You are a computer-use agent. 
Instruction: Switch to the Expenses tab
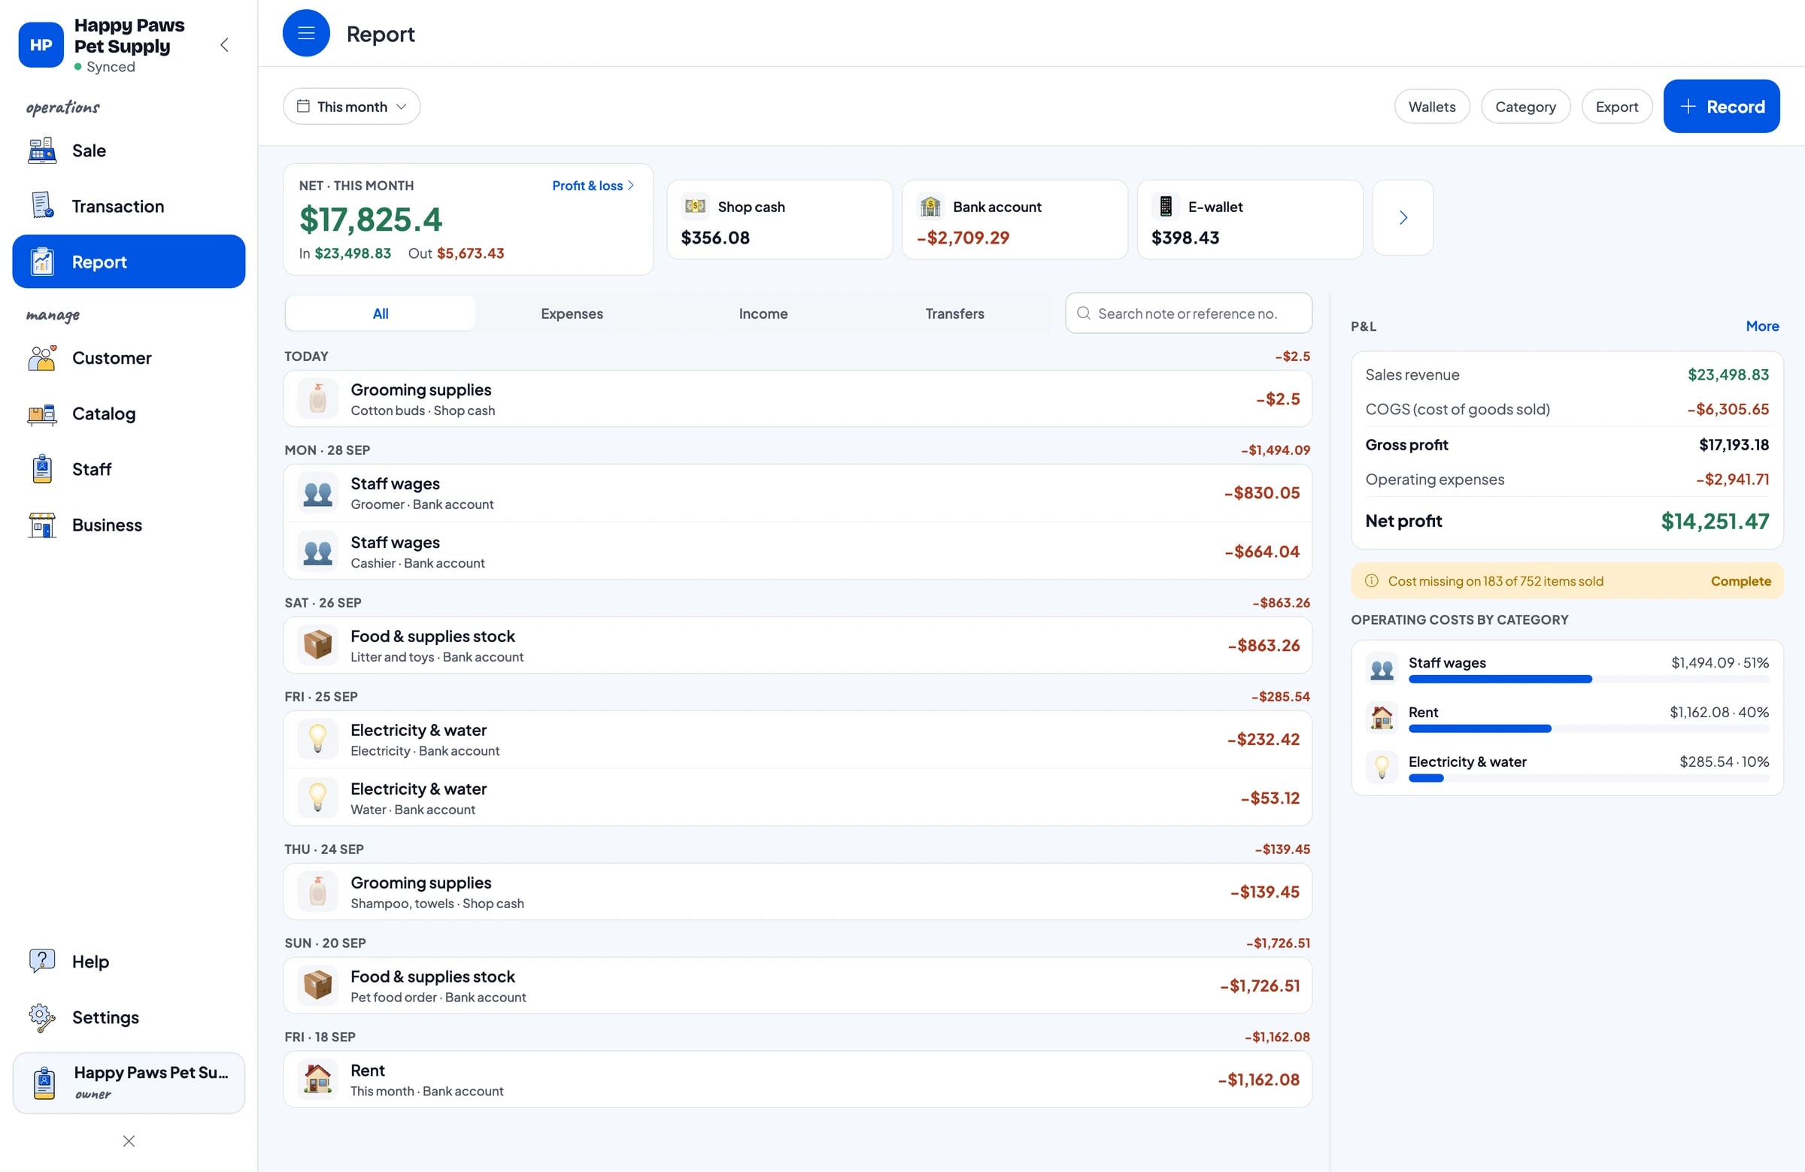coord(571,313)
